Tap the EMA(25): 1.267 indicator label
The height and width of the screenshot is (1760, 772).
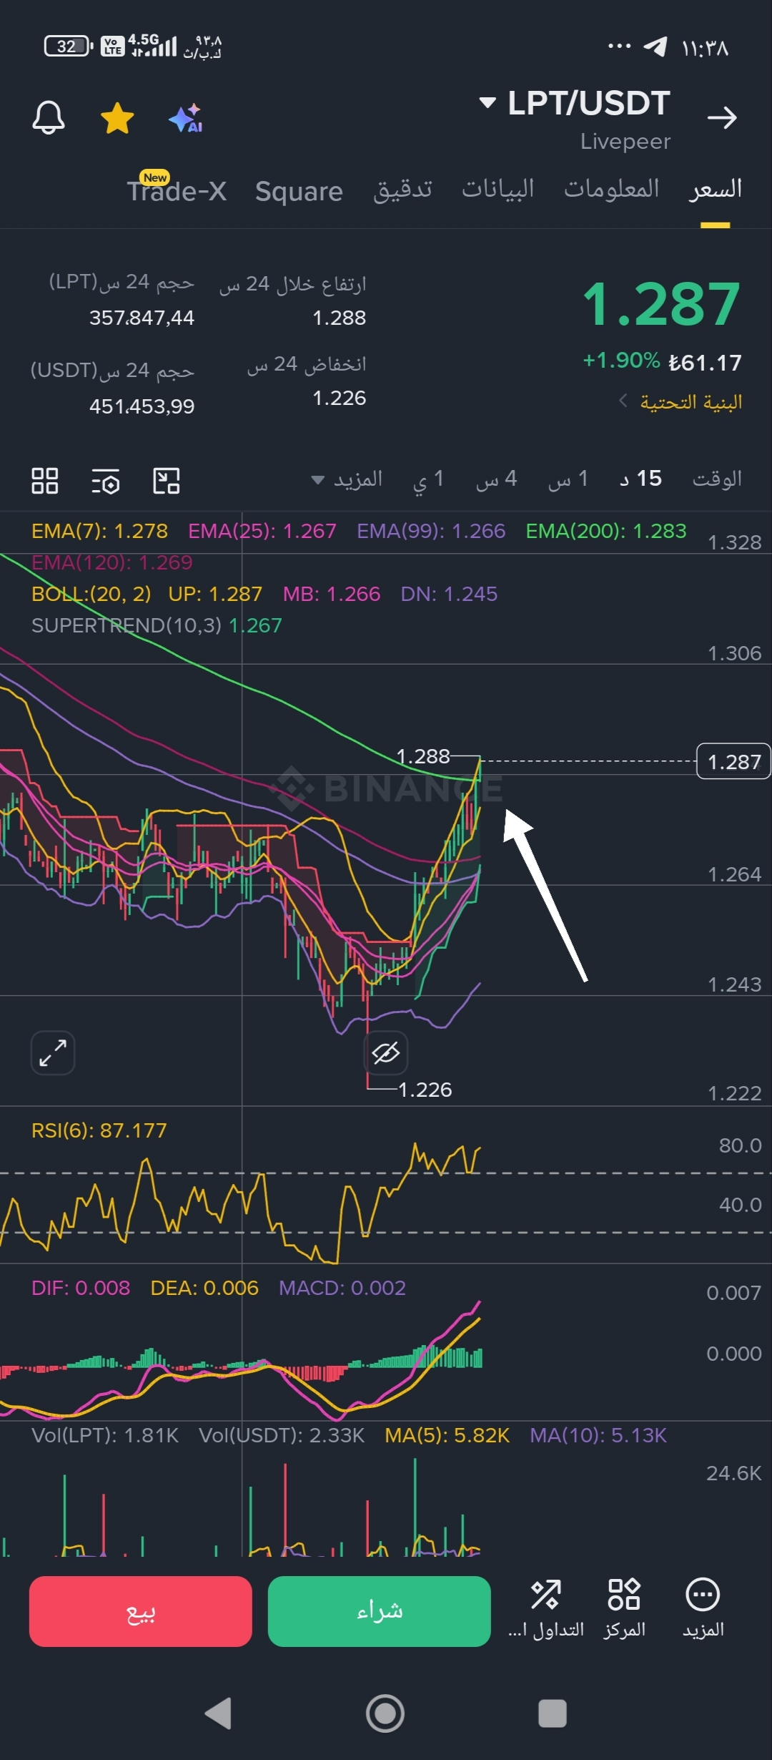click(x=262, y=531)
